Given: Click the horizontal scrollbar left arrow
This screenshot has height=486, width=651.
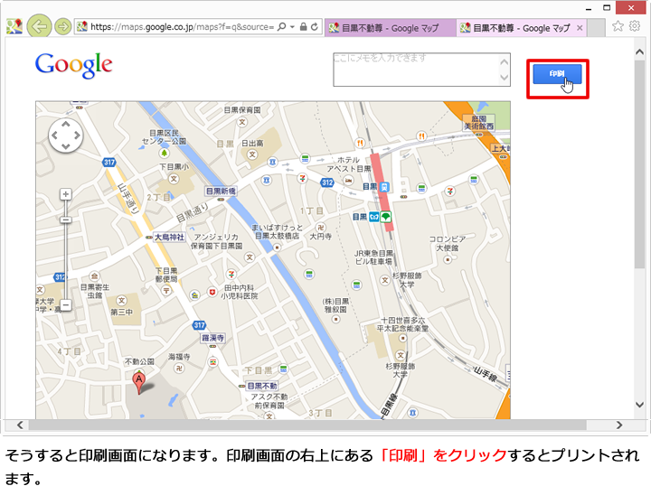Looking at the screenshot, I should pyautogui.click(x=20, y=425).
